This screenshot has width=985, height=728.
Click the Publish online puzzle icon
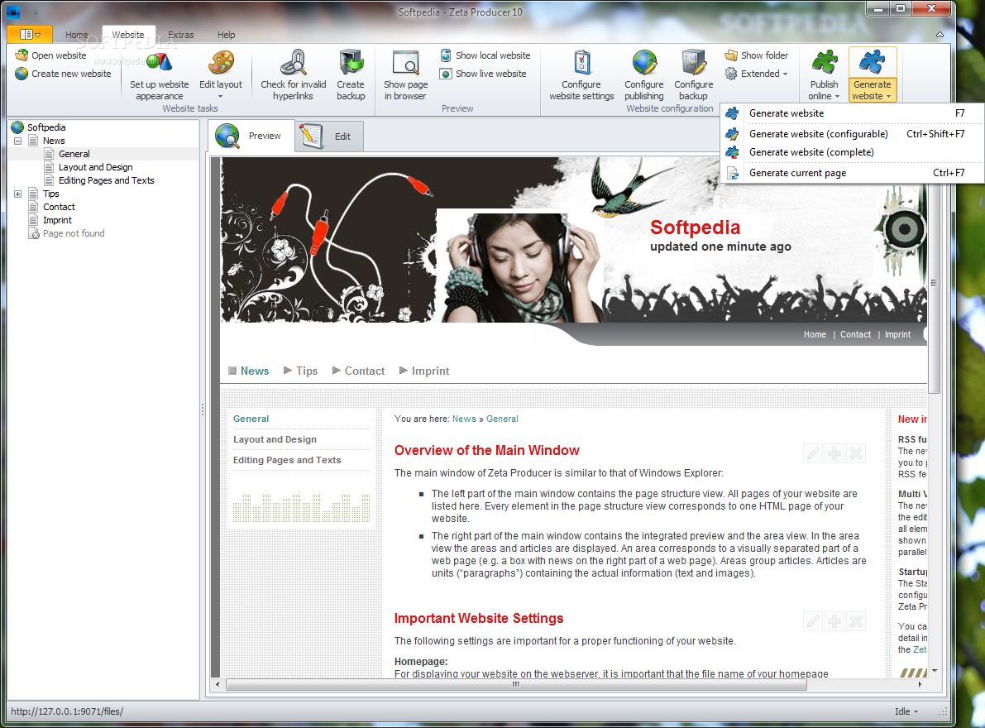click(825, 62)
